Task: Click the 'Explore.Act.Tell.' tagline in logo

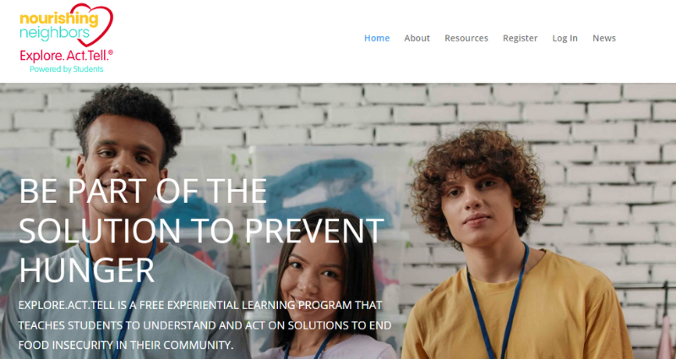Action: (x=67, y=56)
